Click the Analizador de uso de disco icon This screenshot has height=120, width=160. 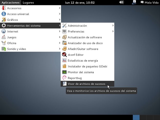64,43
